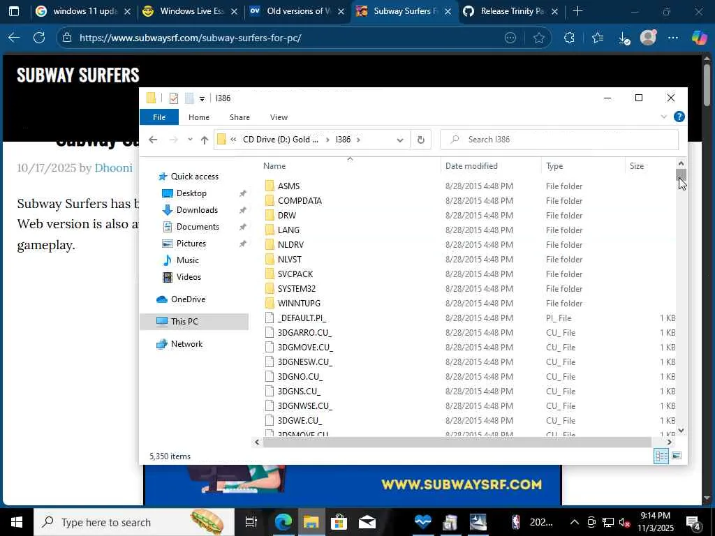Click the Explorer vertical scrollbar thumb
Viewport: 715px width, 536px height.
tap(681, 174)
